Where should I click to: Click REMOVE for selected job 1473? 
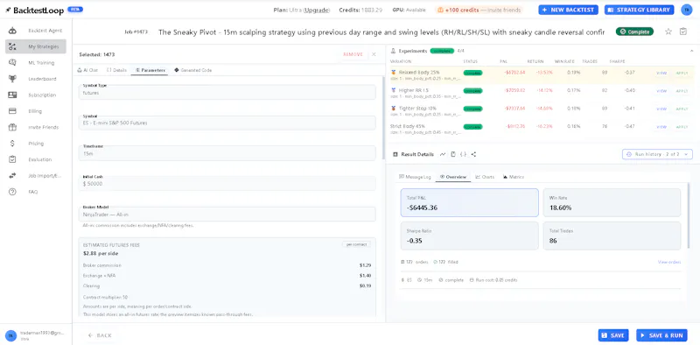353,54
